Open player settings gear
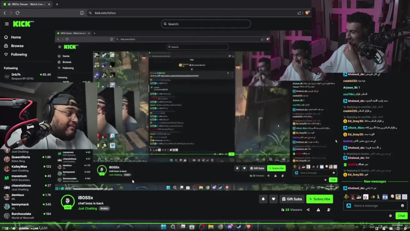This screenshot has height=231, width=410. point(405,228)
